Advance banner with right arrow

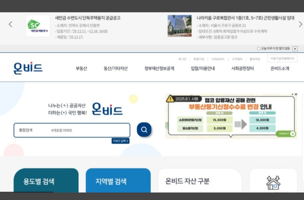[x=300, y=25]
